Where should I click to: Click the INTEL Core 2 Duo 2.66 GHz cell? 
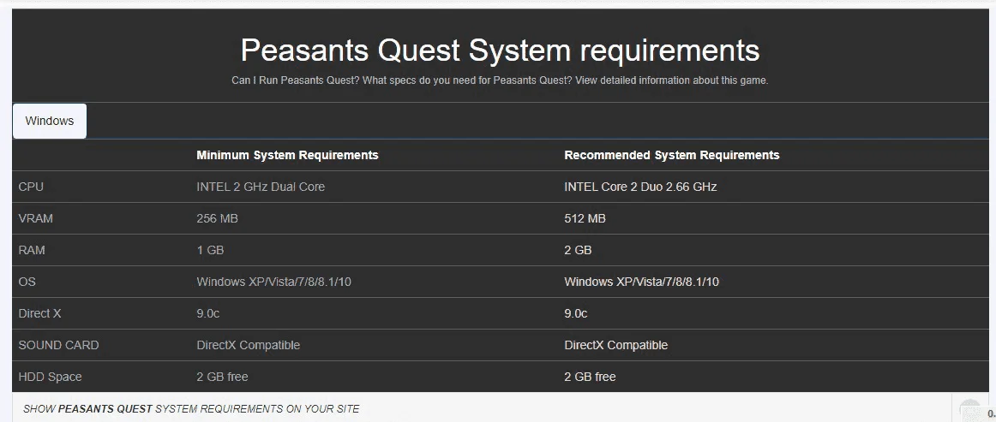pyautogui.click(x=640, y=187)
